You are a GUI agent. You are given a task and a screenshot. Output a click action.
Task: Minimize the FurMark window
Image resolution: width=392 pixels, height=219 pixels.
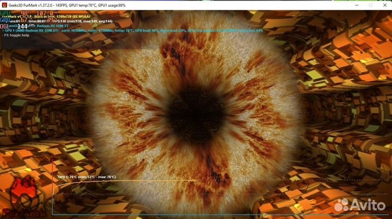[357, 5]
